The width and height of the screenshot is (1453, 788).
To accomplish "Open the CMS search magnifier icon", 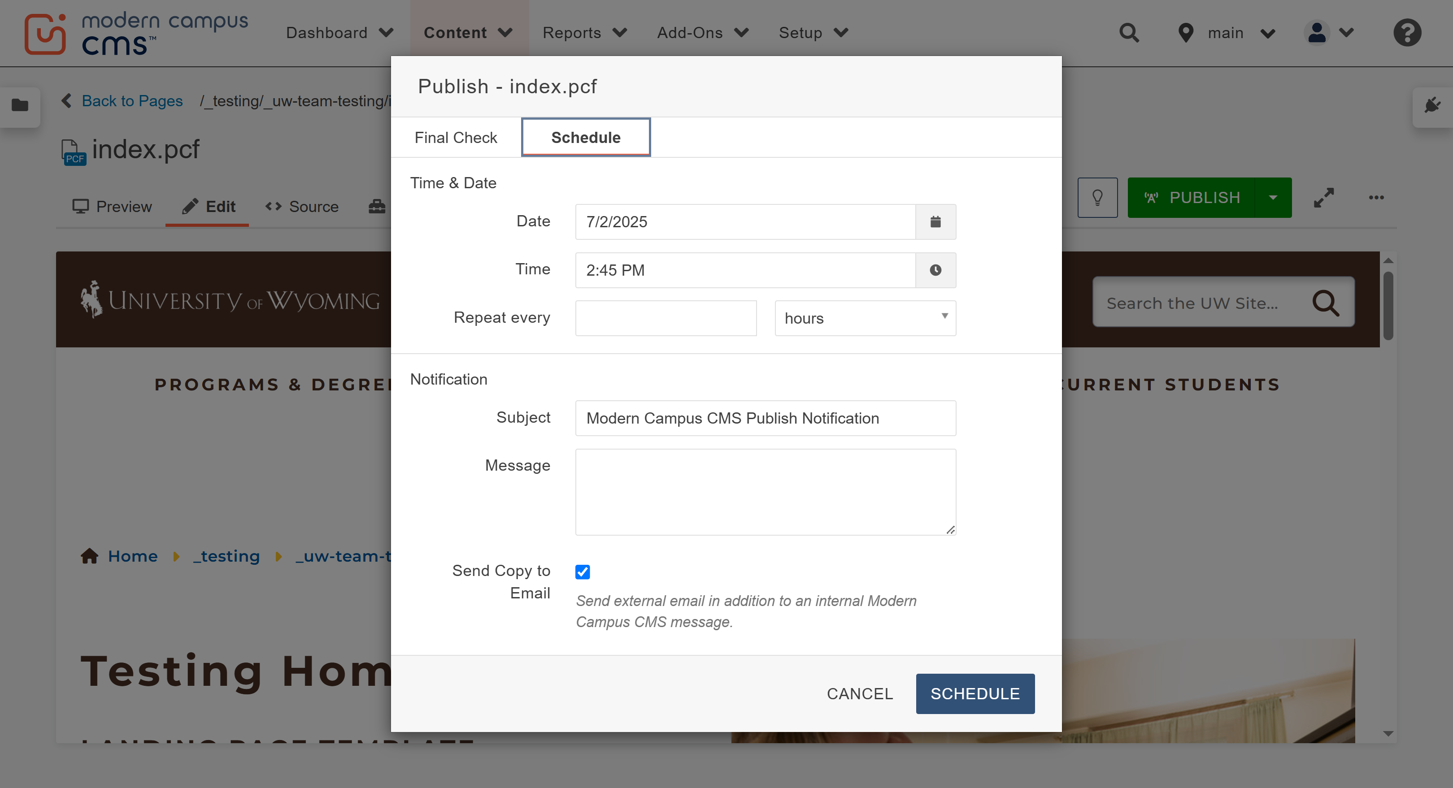I will tap(1129, 33).
